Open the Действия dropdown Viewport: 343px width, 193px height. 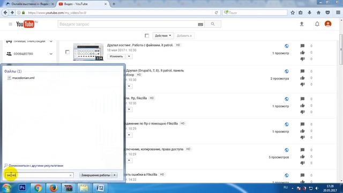163,36
